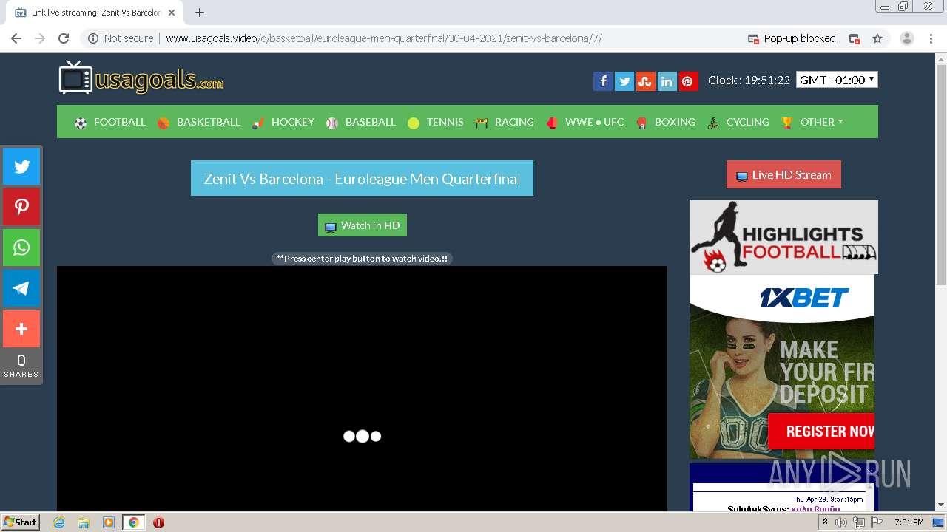
Task: Share page via Telegram sidebar icon
Action: coord(21,288)
